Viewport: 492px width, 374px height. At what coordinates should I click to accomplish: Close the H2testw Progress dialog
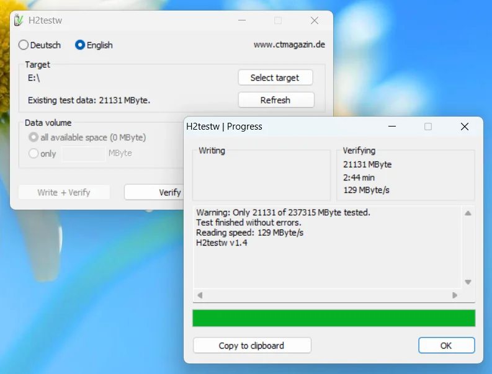pyautogui.click(x=465, y=127)
